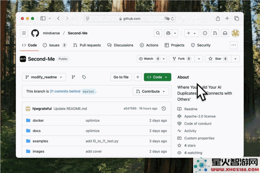Screen dimensions: 260x173
Task: Go forward with Safari forward arrow
Action: [67, 18]
